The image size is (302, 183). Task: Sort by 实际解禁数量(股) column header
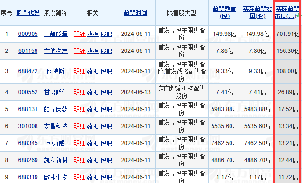pos(257,13)
